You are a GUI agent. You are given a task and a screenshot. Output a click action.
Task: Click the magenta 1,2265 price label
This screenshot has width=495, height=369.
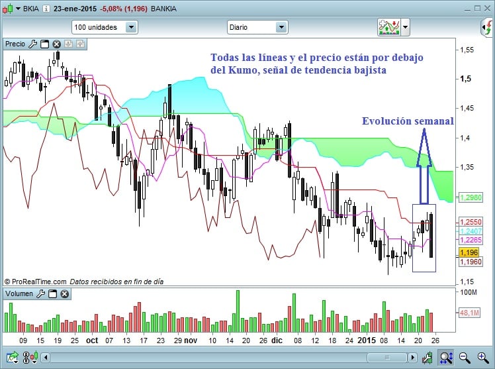471,240
